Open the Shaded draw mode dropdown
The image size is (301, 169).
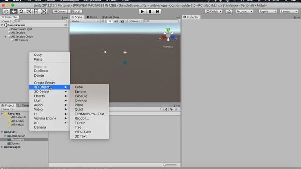pos(85,21)
